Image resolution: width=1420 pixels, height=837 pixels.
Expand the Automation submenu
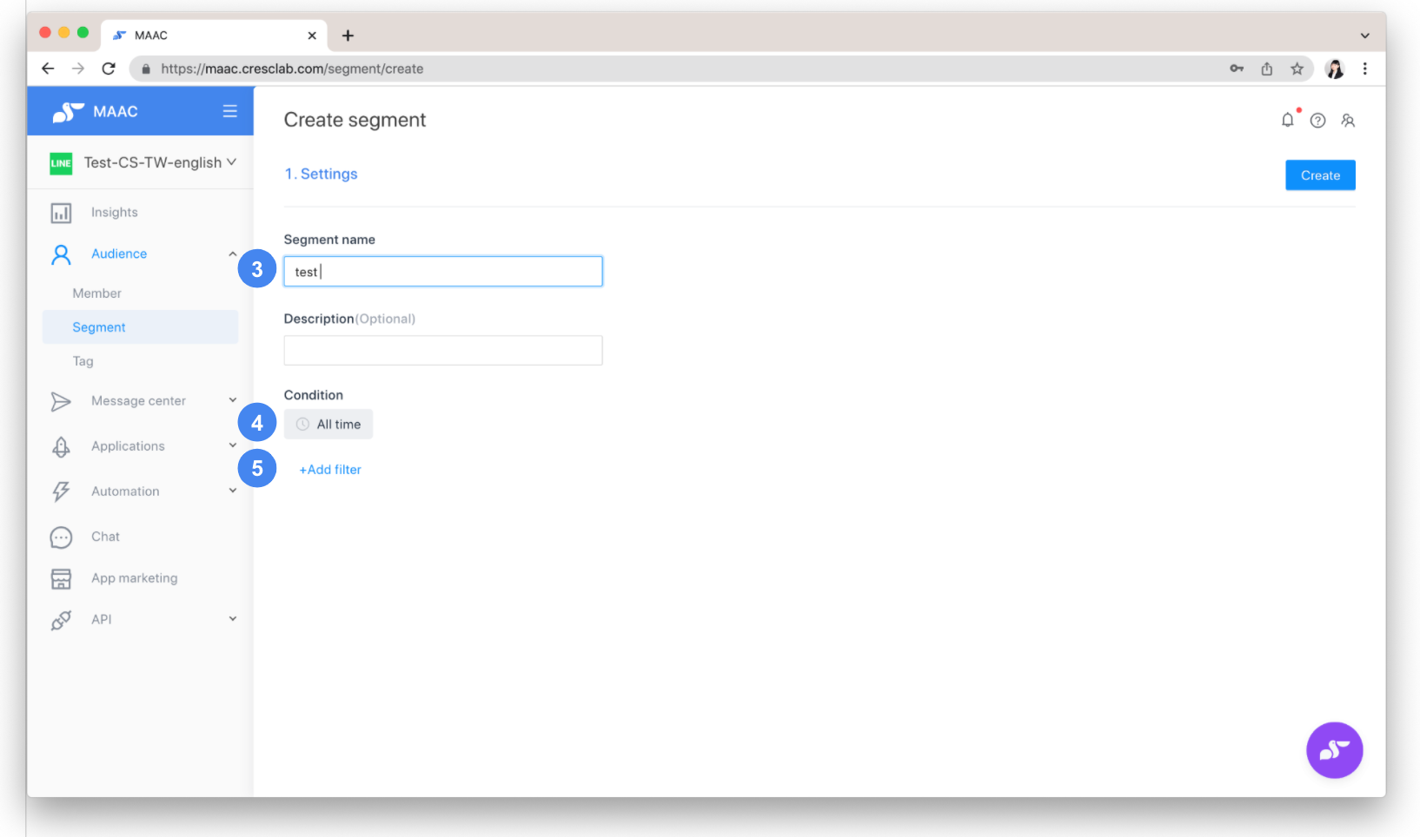click(x=232, y=491)
